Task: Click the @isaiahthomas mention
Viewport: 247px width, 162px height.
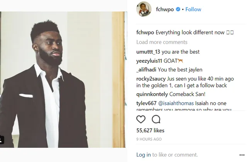Action: [x=176, y=103]
